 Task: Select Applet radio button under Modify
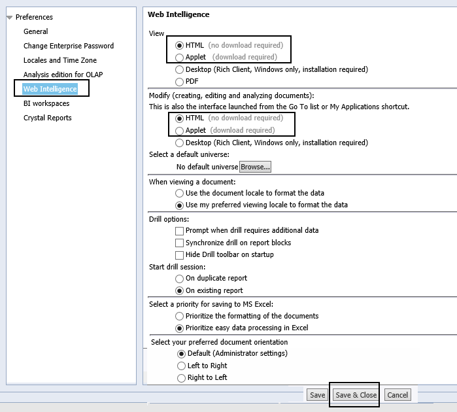(x=179, y=130)
